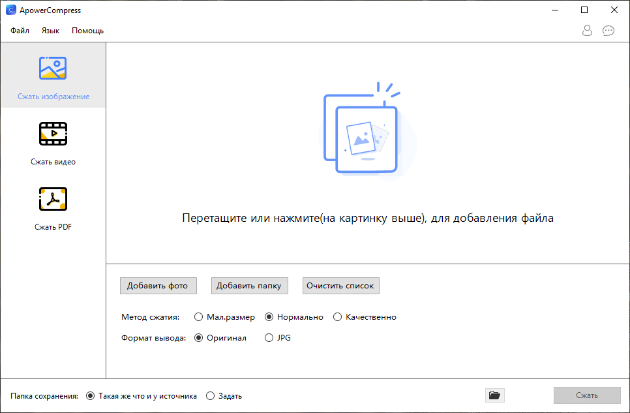
Task: Open the Compress PDF (Сжать PDF) icon
Action: pos(53,199)
